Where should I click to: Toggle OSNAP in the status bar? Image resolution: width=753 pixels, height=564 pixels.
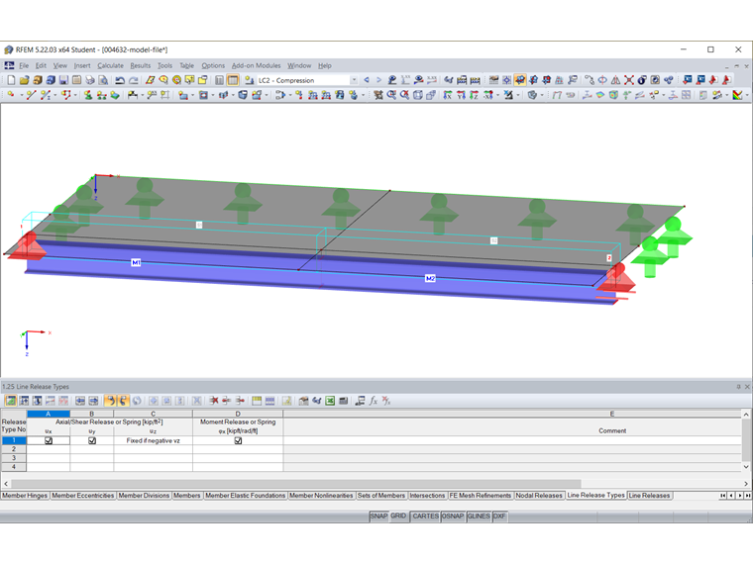pos(453,517)
